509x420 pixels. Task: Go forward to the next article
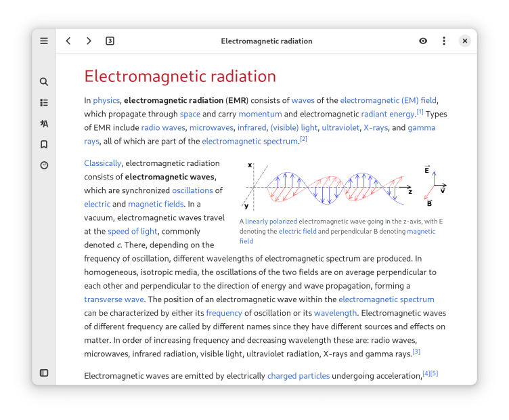coord(89,41)
